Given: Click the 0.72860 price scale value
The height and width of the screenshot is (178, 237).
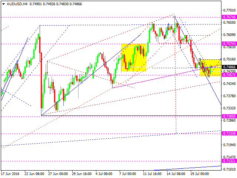Looking at the screenshot, I should click(x=230, y=121).
